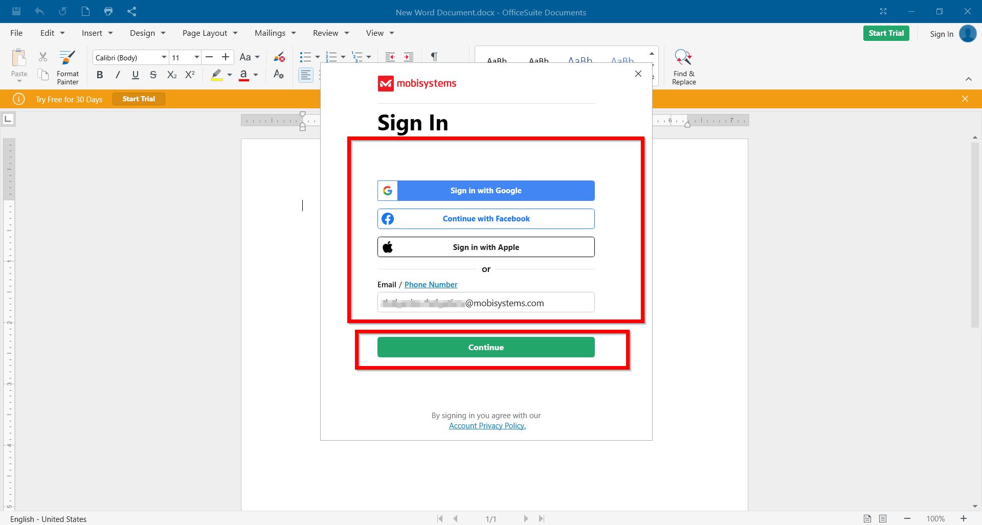Click the Cut scissors icon
This screenshot has height=525, width=982.
coord(43,57)
